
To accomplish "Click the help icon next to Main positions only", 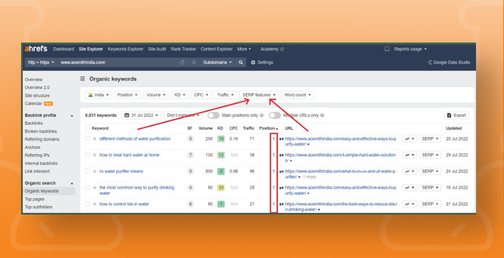I will [261, 115].
